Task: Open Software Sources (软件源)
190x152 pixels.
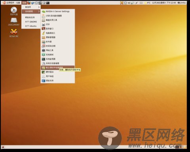Action: tap(58, 42)
